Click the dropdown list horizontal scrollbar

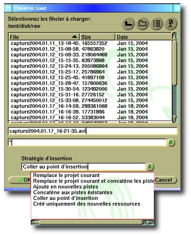pos(92,222)
